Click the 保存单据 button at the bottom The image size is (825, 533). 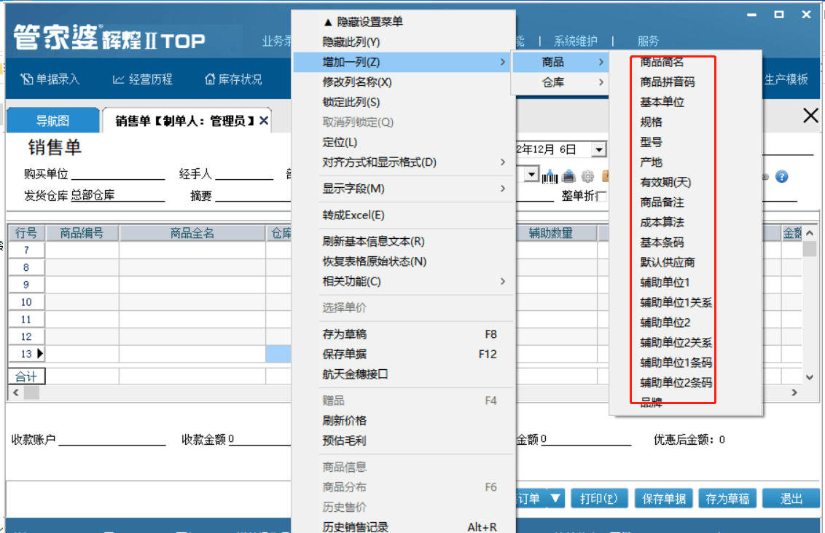664,498
